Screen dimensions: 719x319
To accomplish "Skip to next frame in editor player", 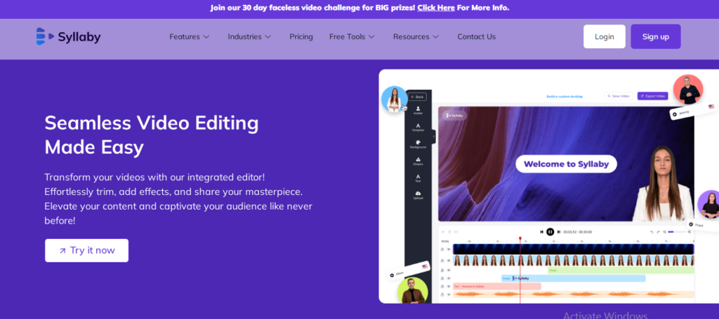I will (x=559, y=232).
